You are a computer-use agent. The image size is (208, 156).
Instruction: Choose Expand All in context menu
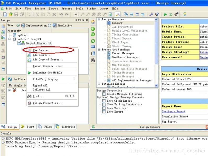pyautogui.click(x=52, y=85)
